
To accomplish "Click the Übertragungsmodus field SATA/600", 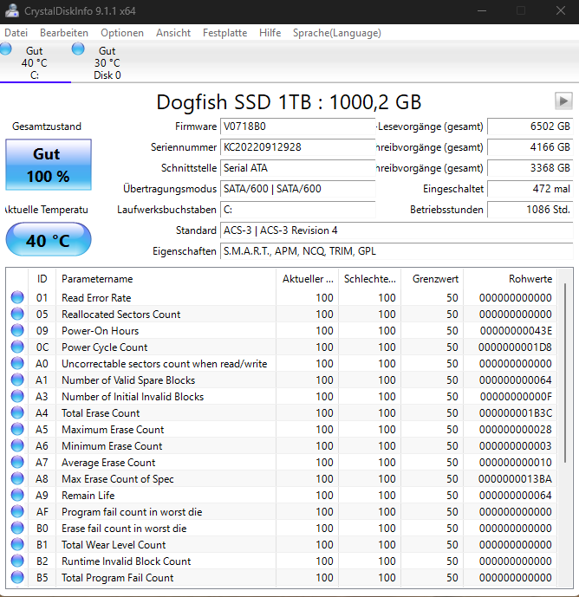I will point(297,189).
